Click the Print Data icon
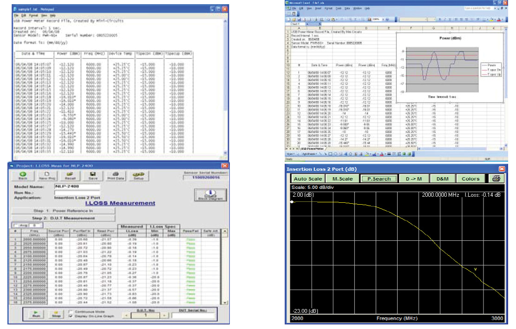Screen dimensions: 516x329 click(x=115, y=176)
